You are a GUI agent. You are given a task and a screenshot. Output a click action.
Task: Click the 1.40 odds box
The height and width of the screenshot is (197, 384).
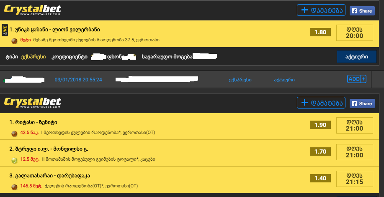coord(320,178)
